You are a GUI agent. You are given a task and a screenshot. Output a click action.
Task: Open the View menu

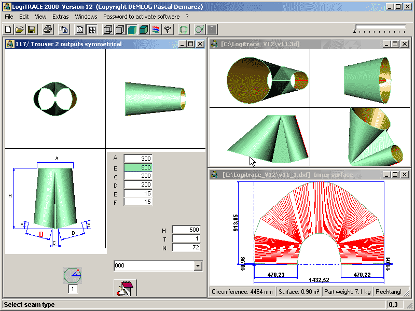click(40, 17)
